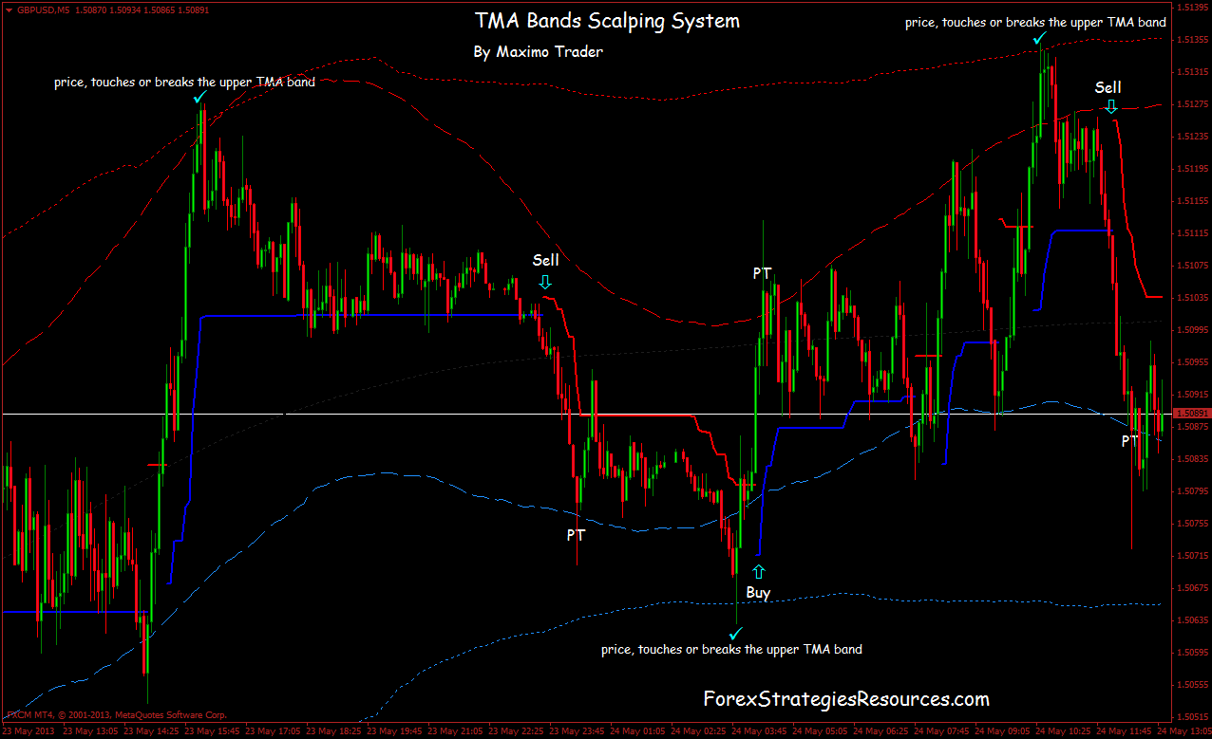Click price axis value 1.50915
This screenshot has width=1212, height=739.
[x=1192, y=395]
